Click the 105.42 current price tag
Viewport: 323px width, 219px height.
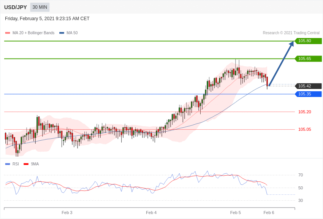tap(309, 86)
